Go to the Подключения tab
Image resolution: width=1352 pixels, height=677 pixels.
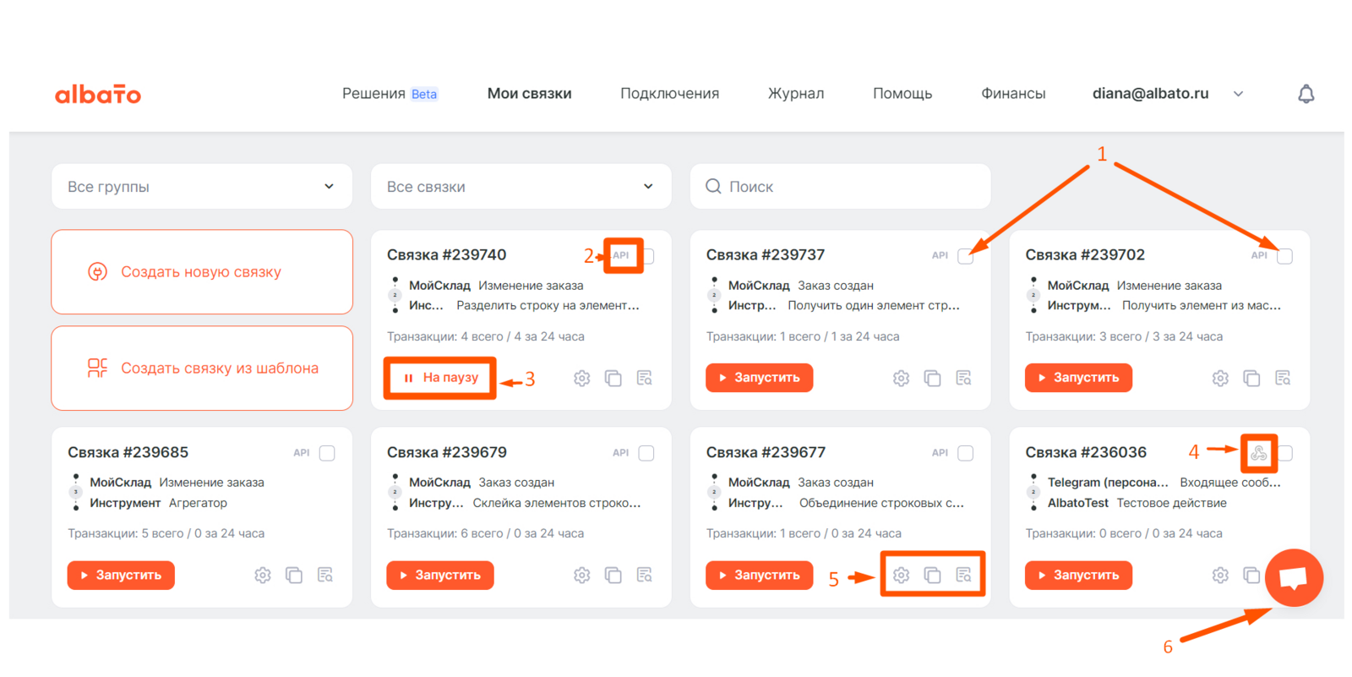(x=669, y=94)
